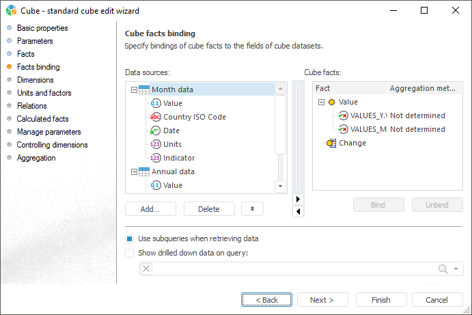Viewport: 472px width, 315px height.
Task: Click the Add... data source button
Action: pyautogui.click(x=150, y=209)
